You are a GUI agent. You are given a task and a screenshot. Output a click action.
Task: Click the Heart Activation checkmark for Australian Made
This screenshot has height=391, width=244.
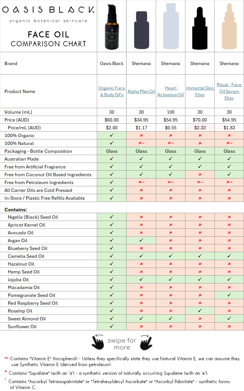coord(171,159)
